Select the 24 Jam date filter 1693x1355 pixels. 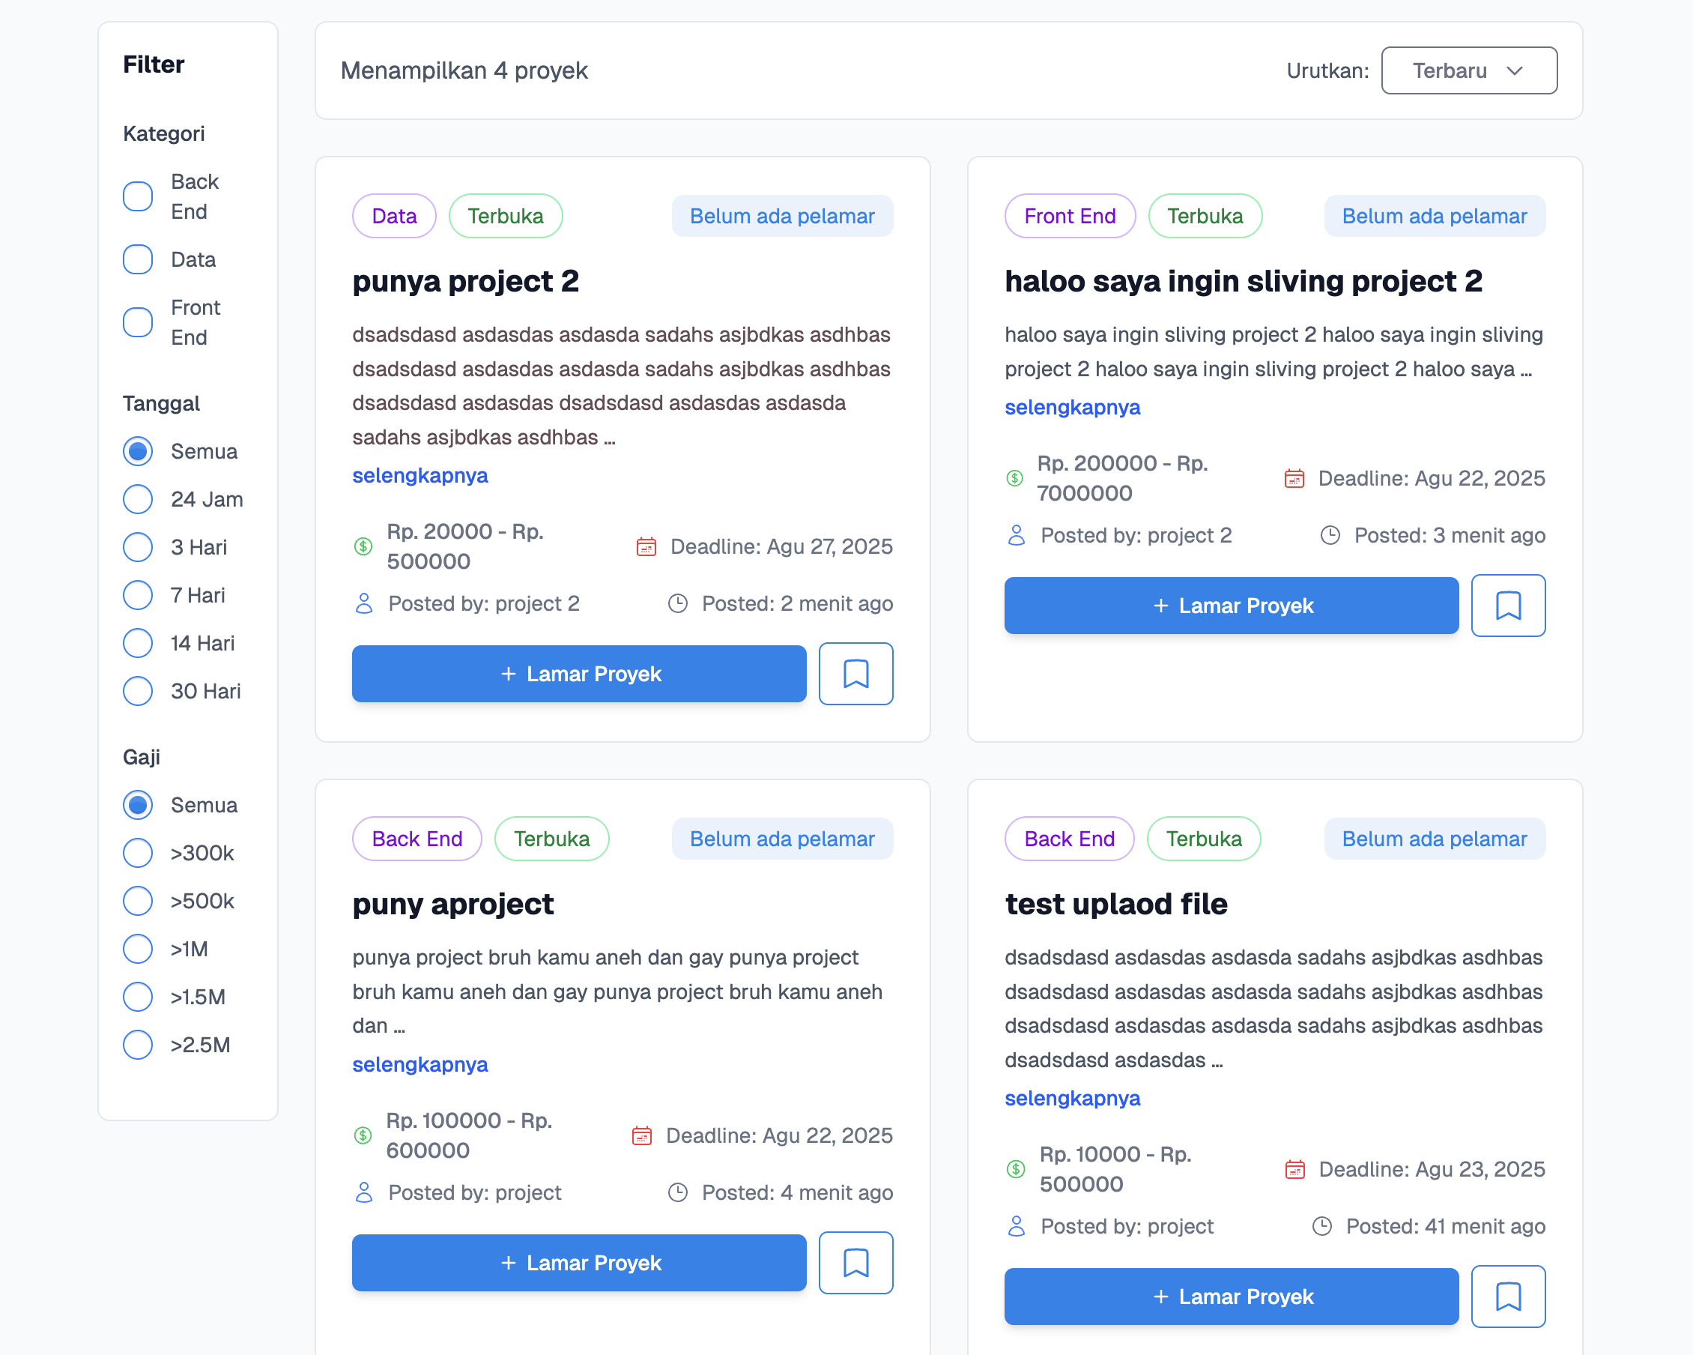click(138, 499)
